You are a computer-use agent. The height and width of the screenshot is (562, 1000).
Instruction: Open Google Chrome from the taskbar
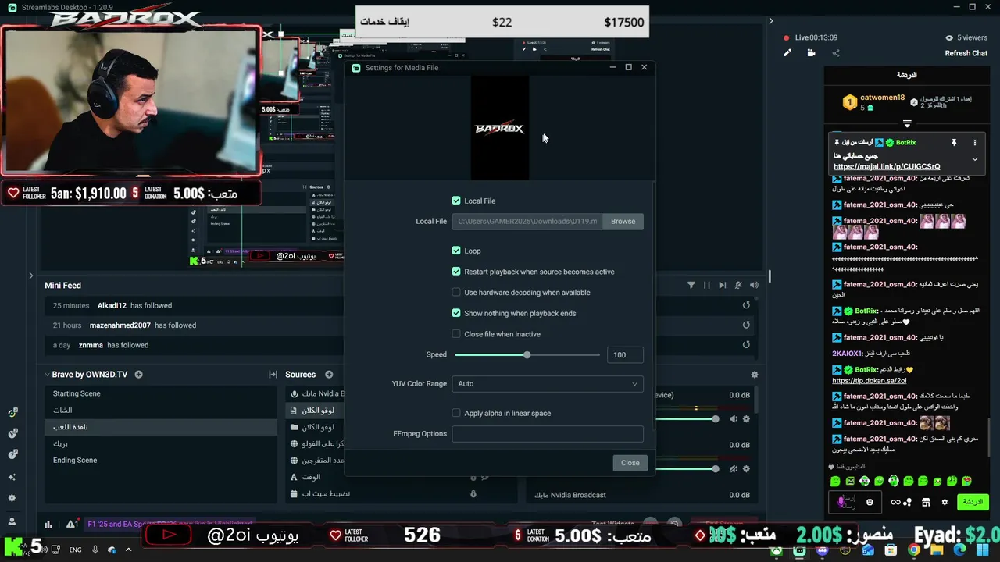pos(913,550)
